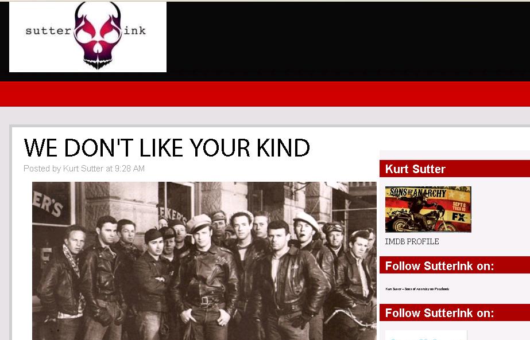The image size is (530, 340).
Task: Click the FX network logo on the banner
Action: [459, 217]
